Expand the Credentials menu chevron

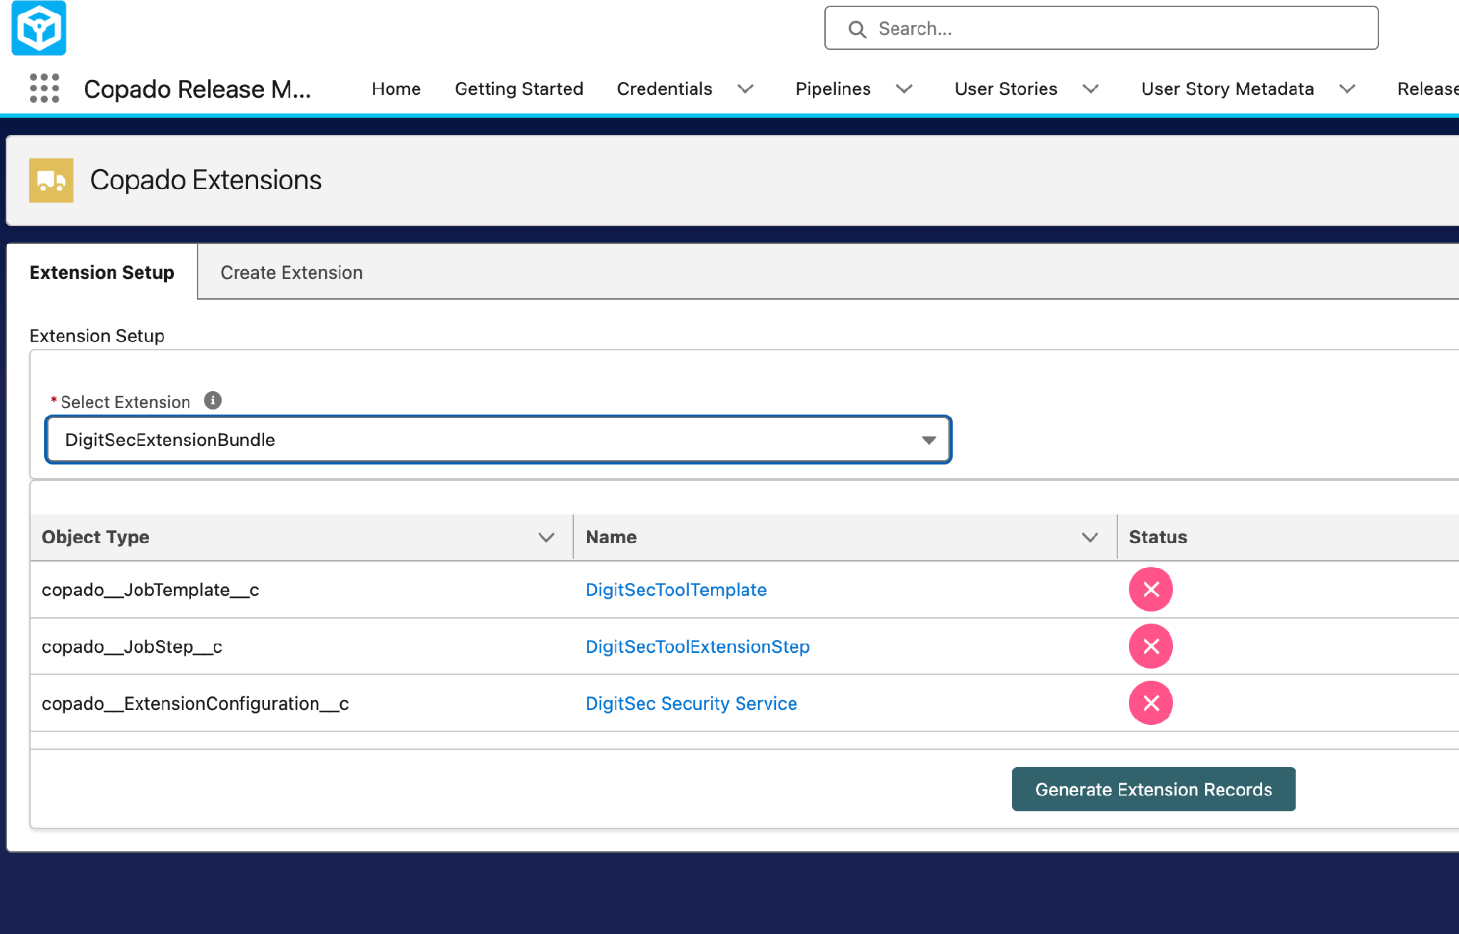pyautogui.click(x=745, y=89)
